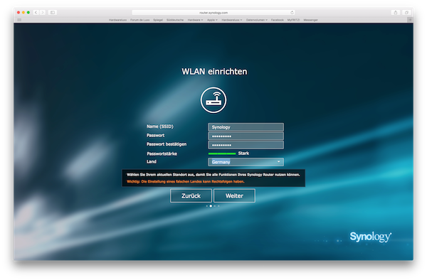This screenshot has width=427, height=280.
Task: Open the MyFRITZ! bookmark
Action: click(293, 20)
